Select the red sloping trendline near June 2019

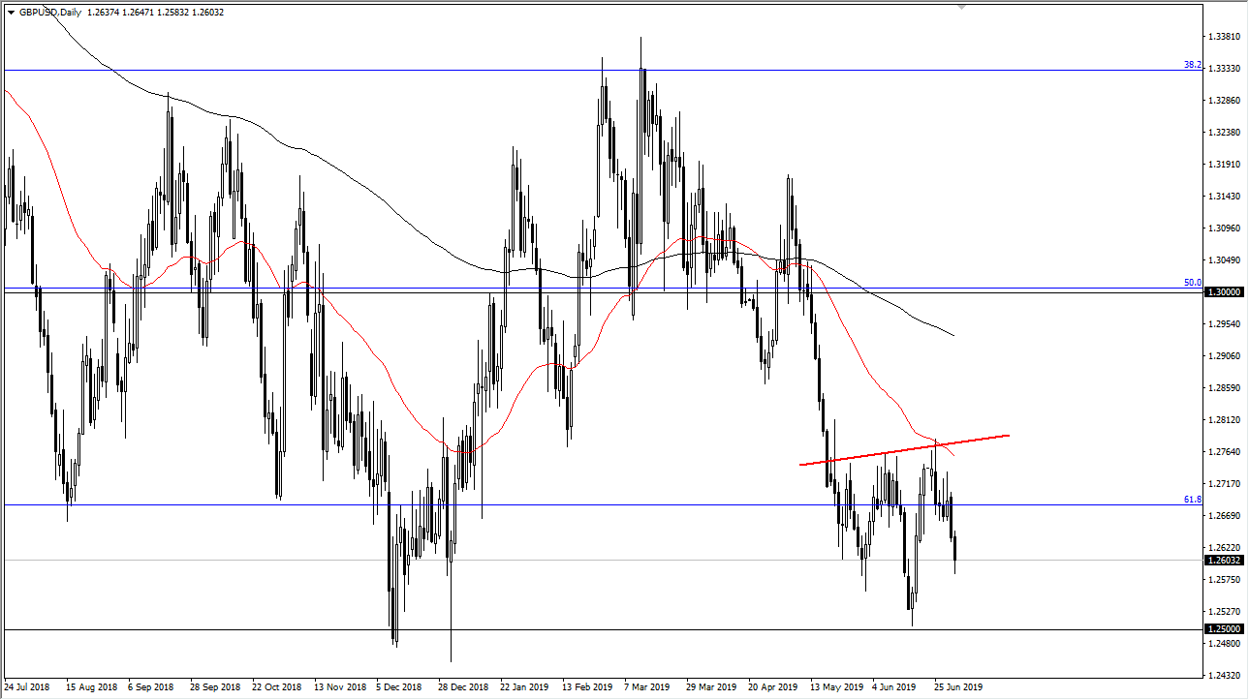(905, 449)
